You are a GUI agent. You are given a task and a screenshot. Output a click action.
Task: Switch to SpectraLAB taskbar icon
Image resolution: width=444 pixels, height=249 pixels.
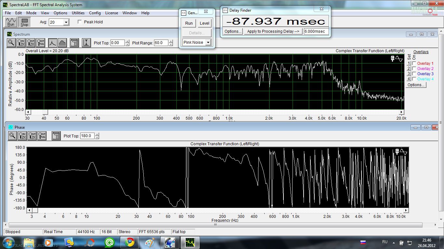(x=190, y=243)
